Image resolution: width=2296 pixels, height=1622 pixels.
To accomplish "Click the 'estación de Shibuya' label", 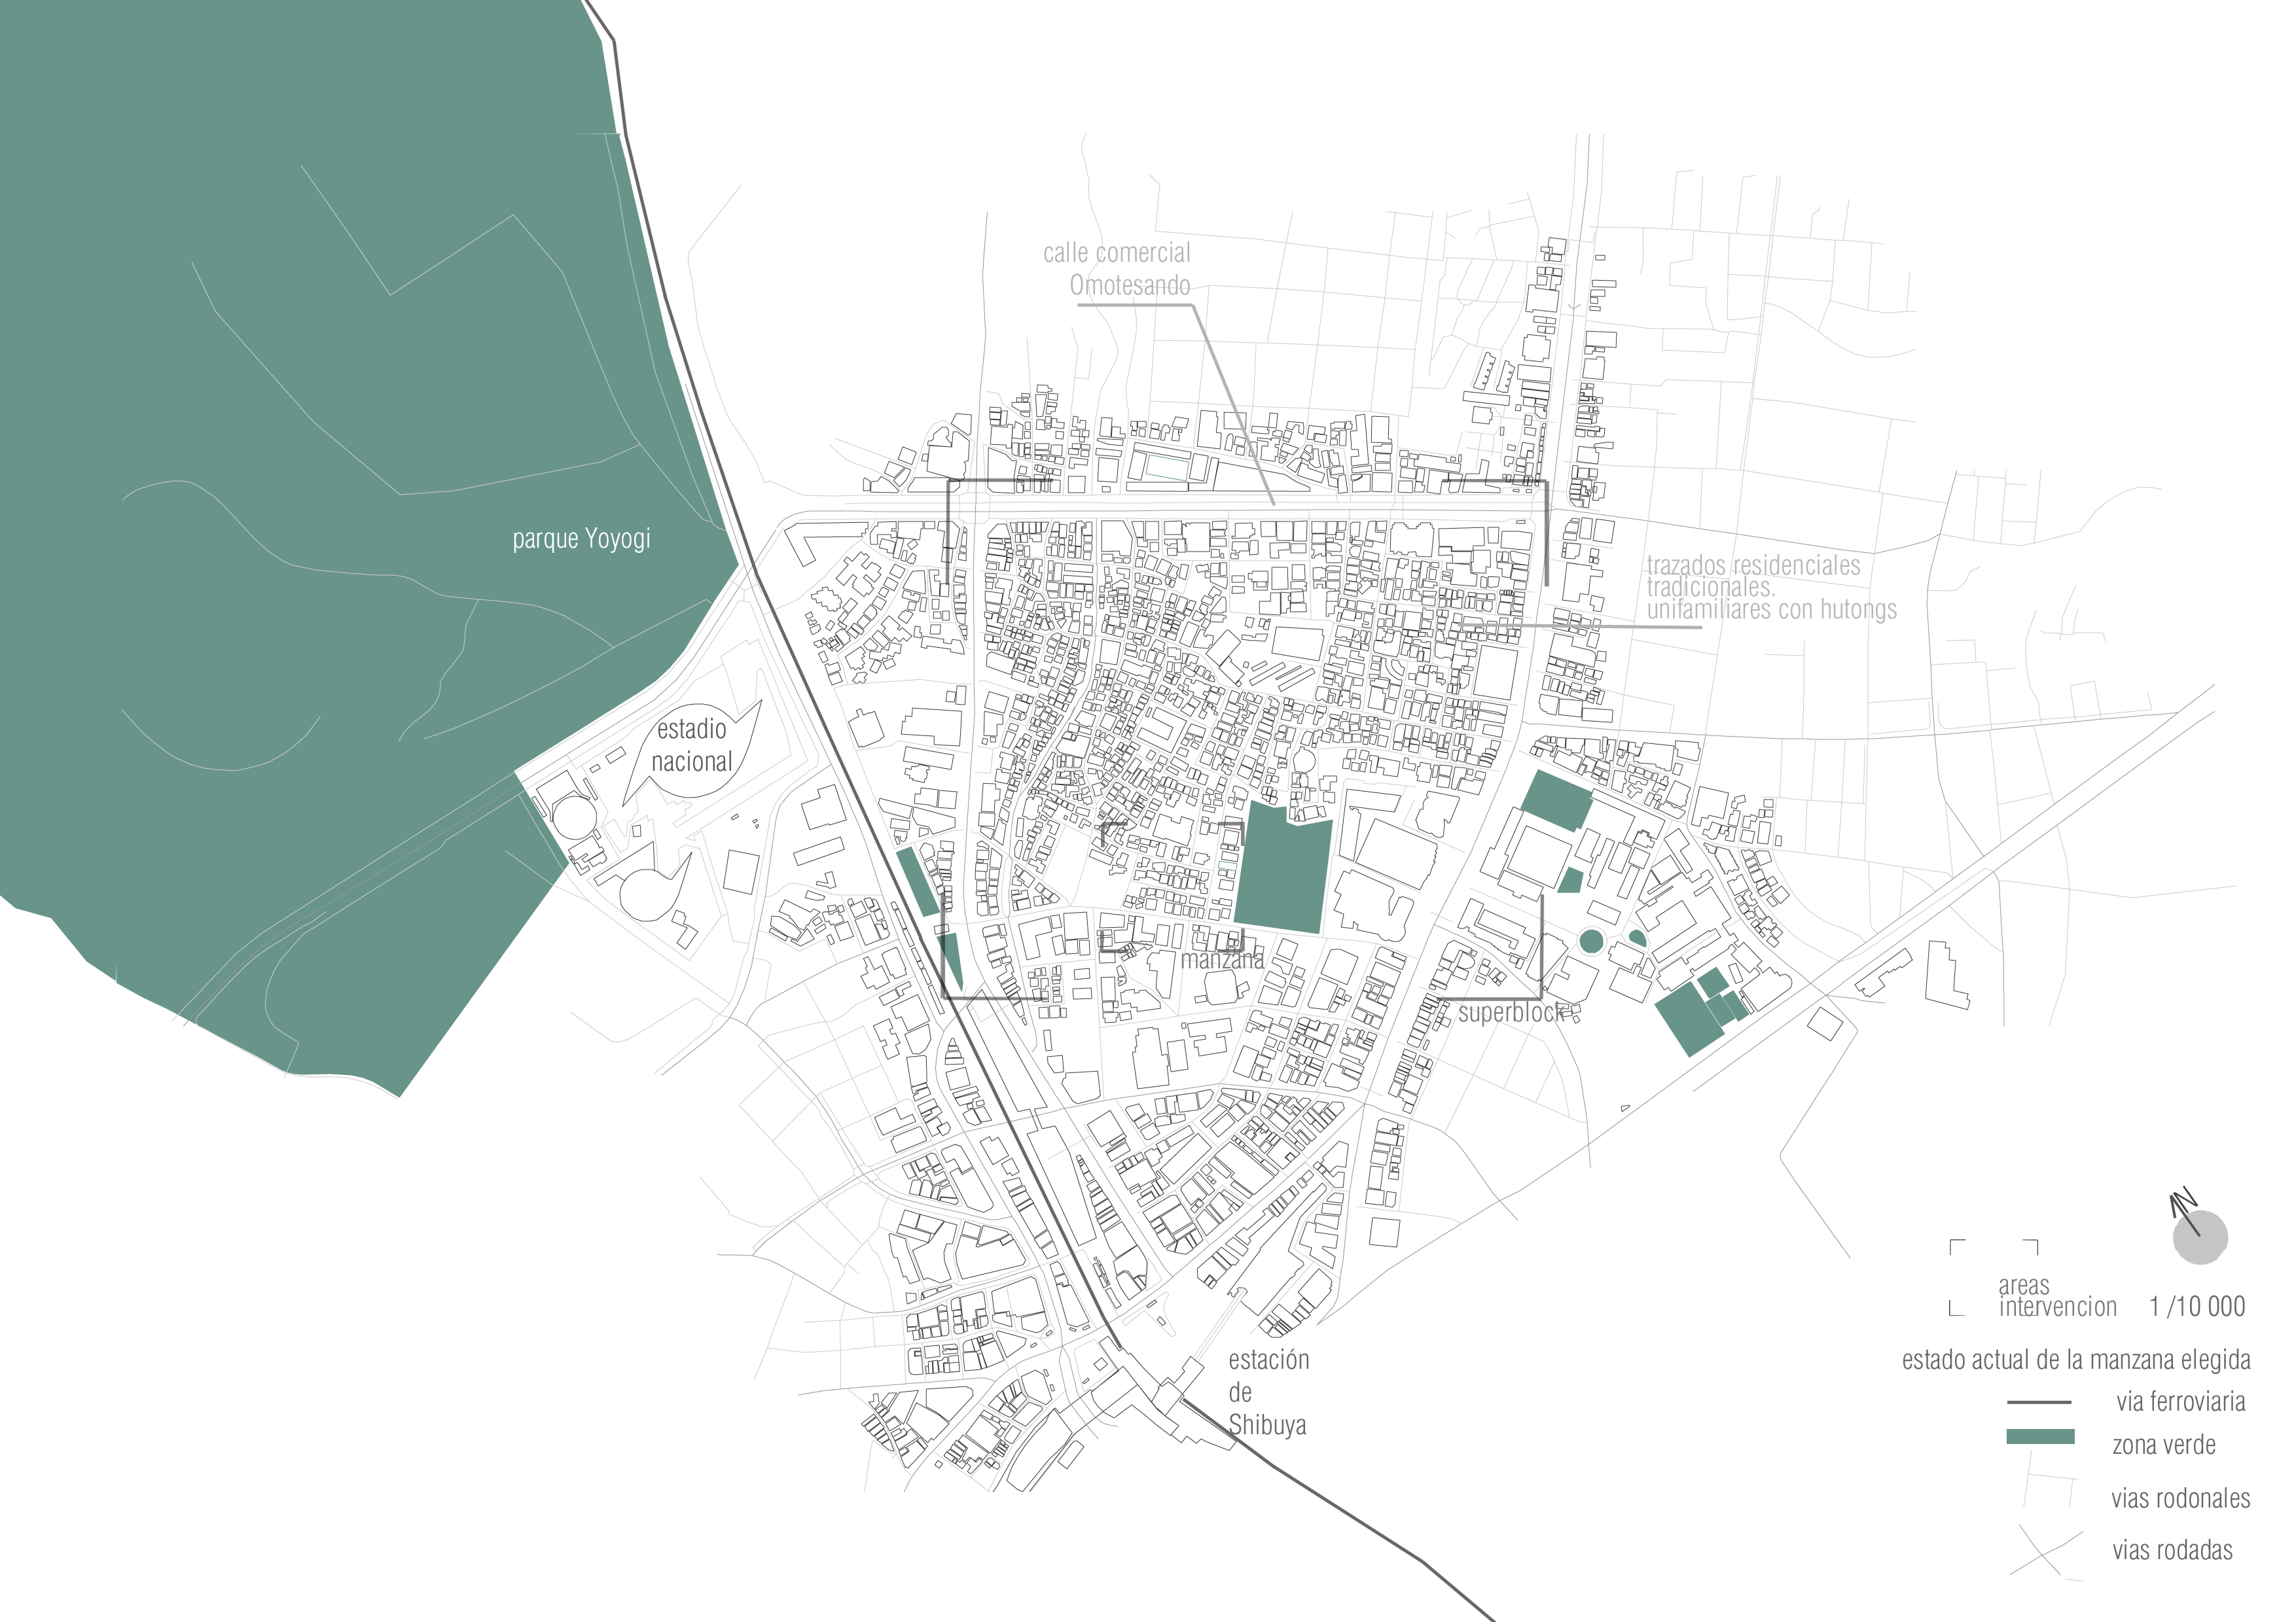I will (1268, 1392).
